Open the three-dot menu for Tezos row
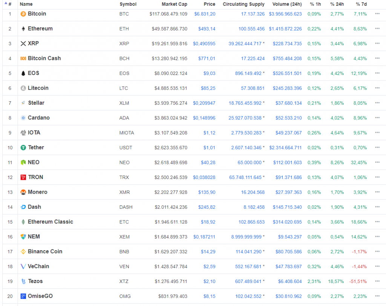The width and height of the screenshot is (386, 306). 377,281
